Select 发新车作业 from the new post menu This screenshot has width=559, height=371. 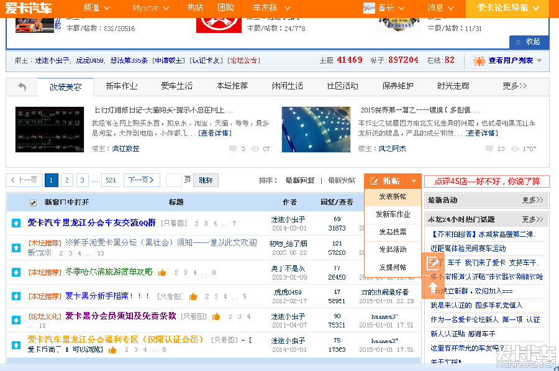coord(393,214)
